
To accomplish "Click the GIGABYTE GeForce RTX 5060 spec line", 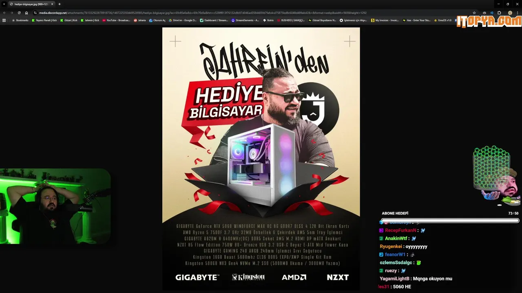I will pyautogui.click(x=263, y=226).
